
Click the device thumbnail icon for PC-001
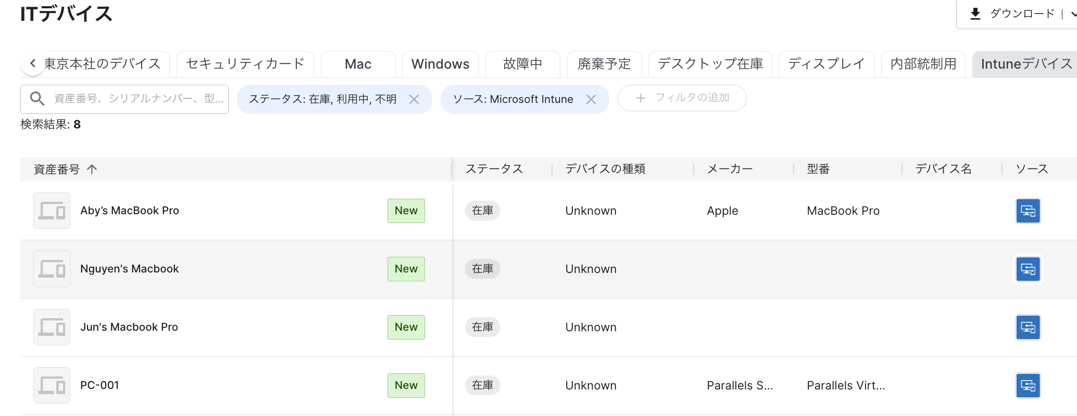point(52,385)
